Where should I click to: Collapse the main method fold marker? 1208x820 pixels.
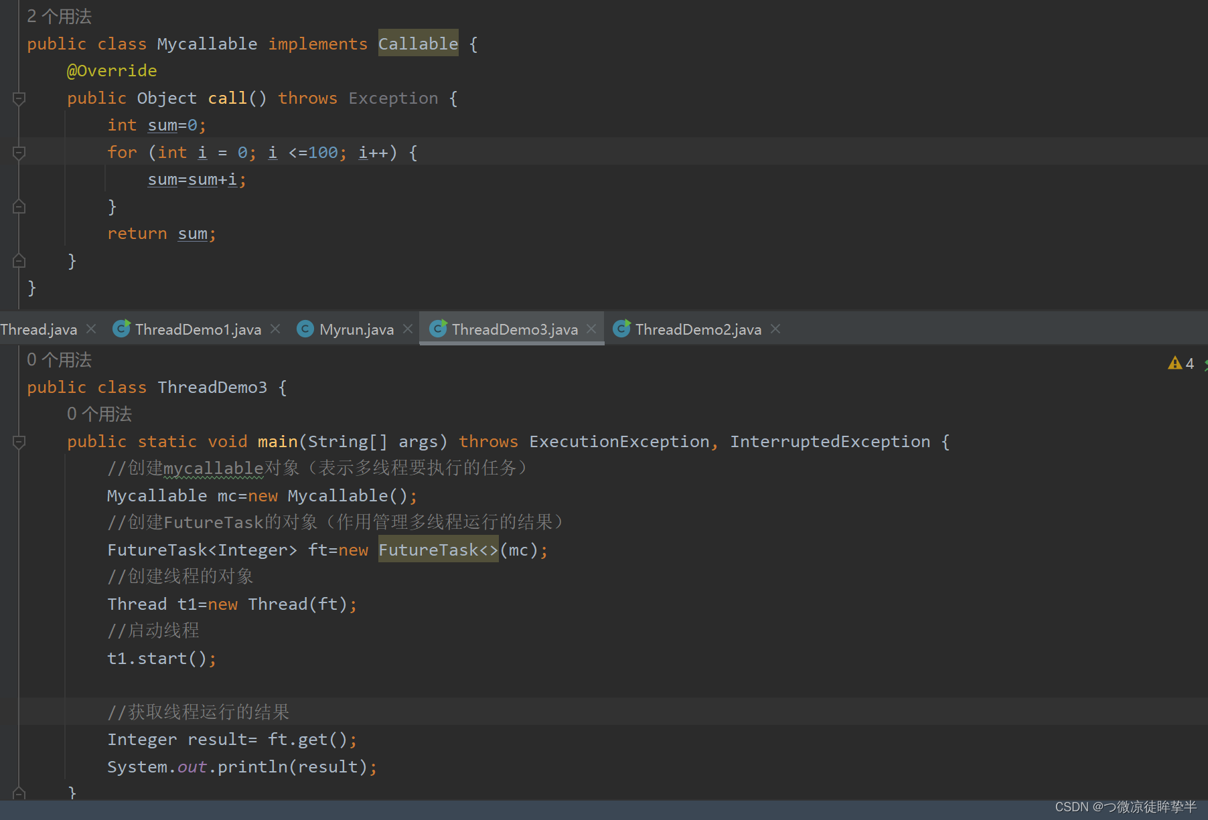coord(19,442)
